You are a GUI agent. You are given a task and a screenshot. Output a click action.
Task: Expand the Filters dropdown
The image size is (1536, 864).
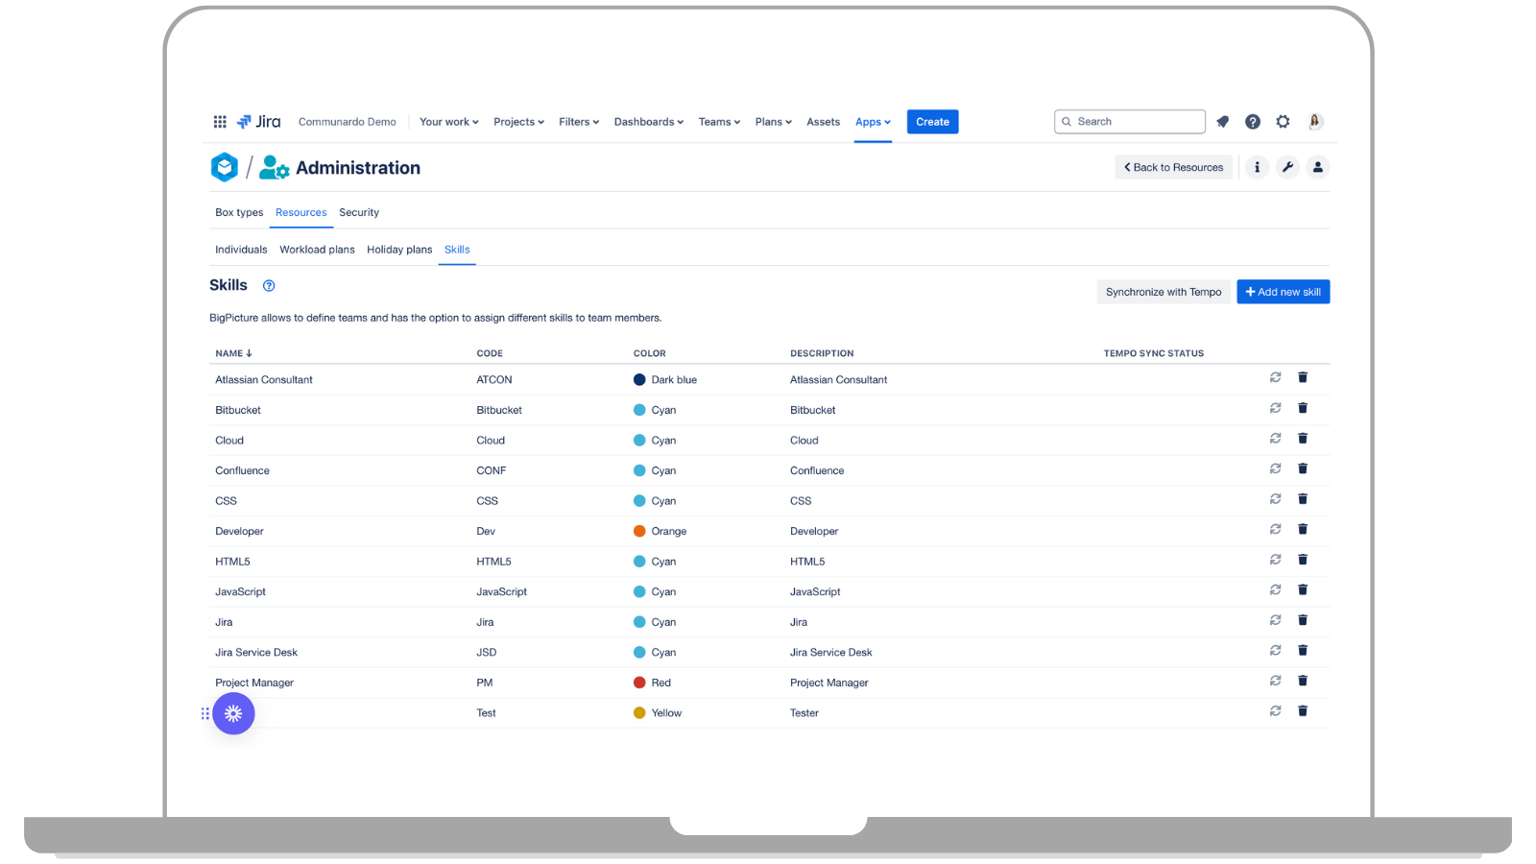tap(579, 122)
